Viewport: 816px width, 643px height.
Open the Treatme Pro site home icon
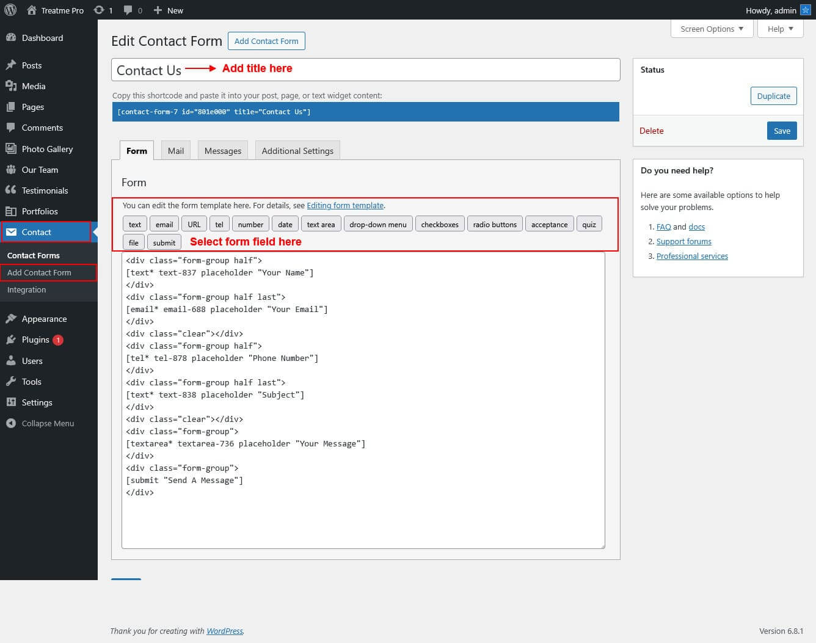tap(32, 10)
